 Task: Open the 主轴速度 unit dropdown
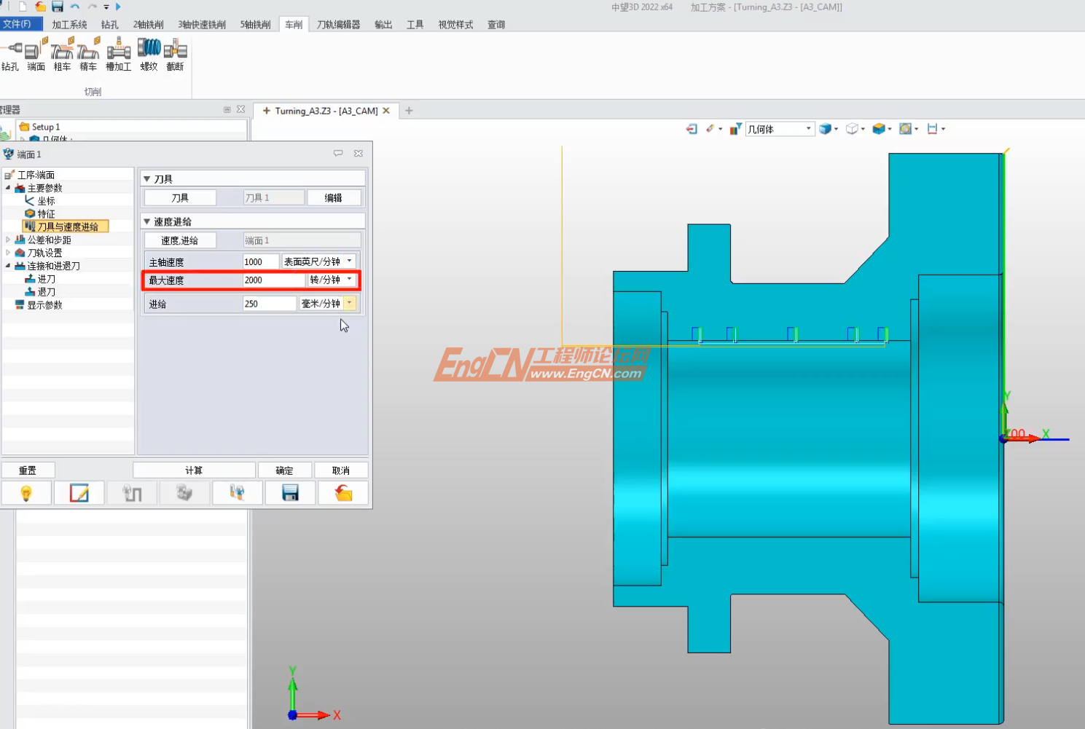[350, 261]
